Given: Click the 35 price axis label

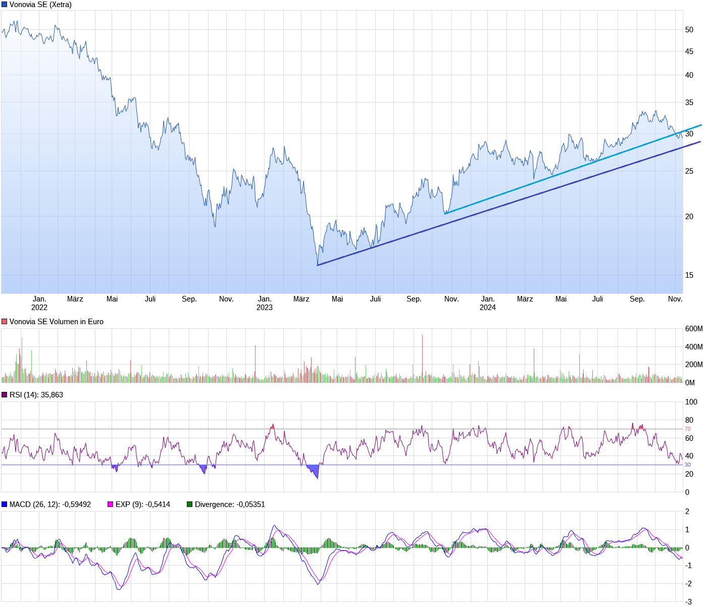Looking at the screenshot, I should point(689,103).
